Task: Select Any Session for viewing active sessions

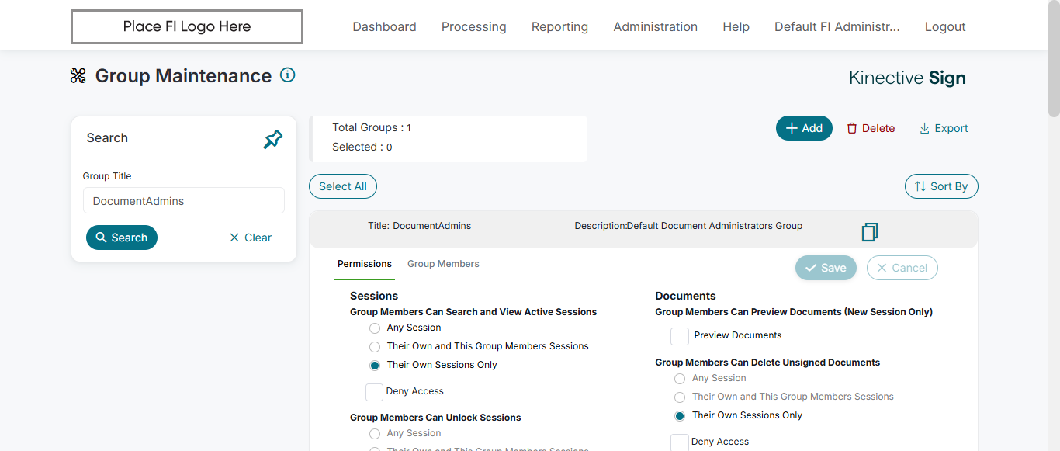Action: [375, 328]
